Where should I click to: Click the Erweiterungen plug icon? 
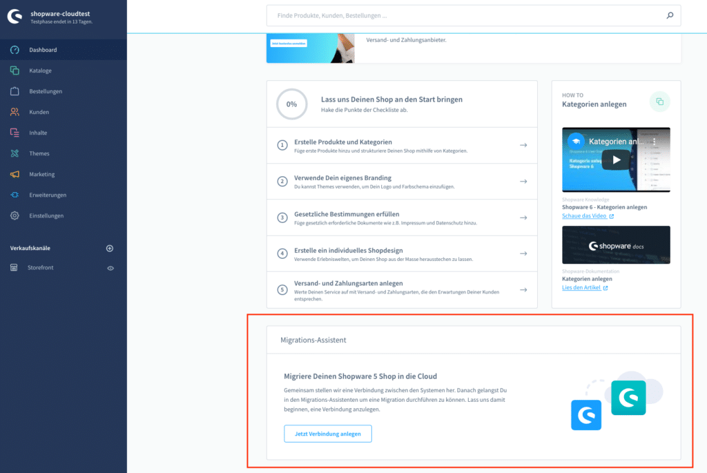point(15,195)
